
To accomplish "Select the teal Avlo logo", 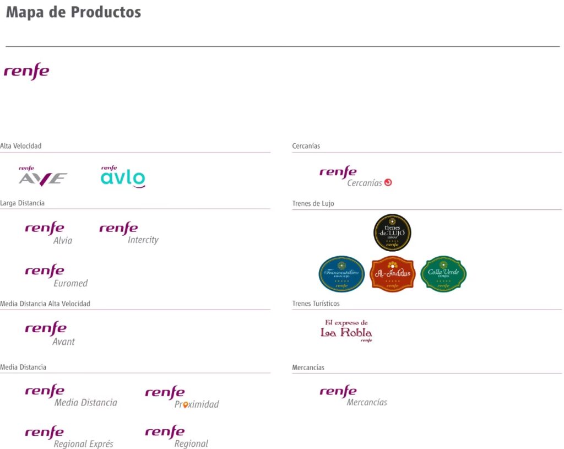I will 123,177.
